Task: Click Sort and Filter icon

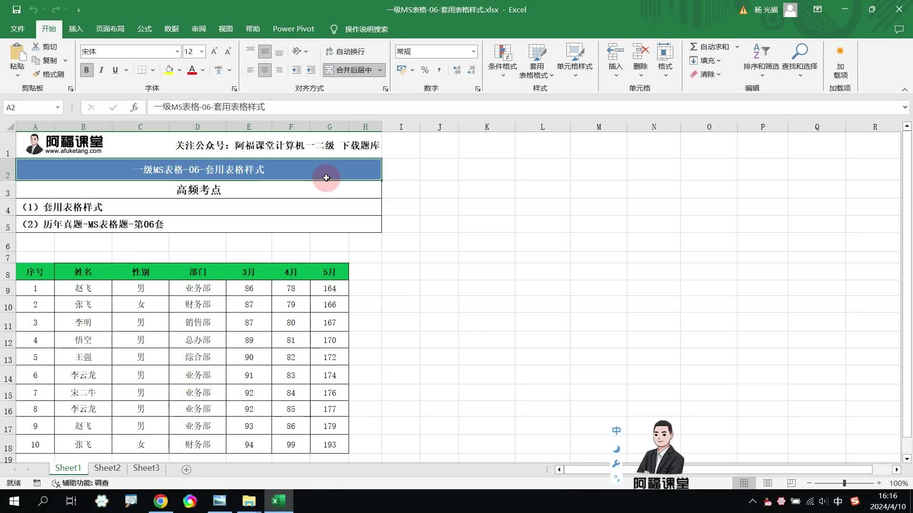Action: [x=761, y=52]
